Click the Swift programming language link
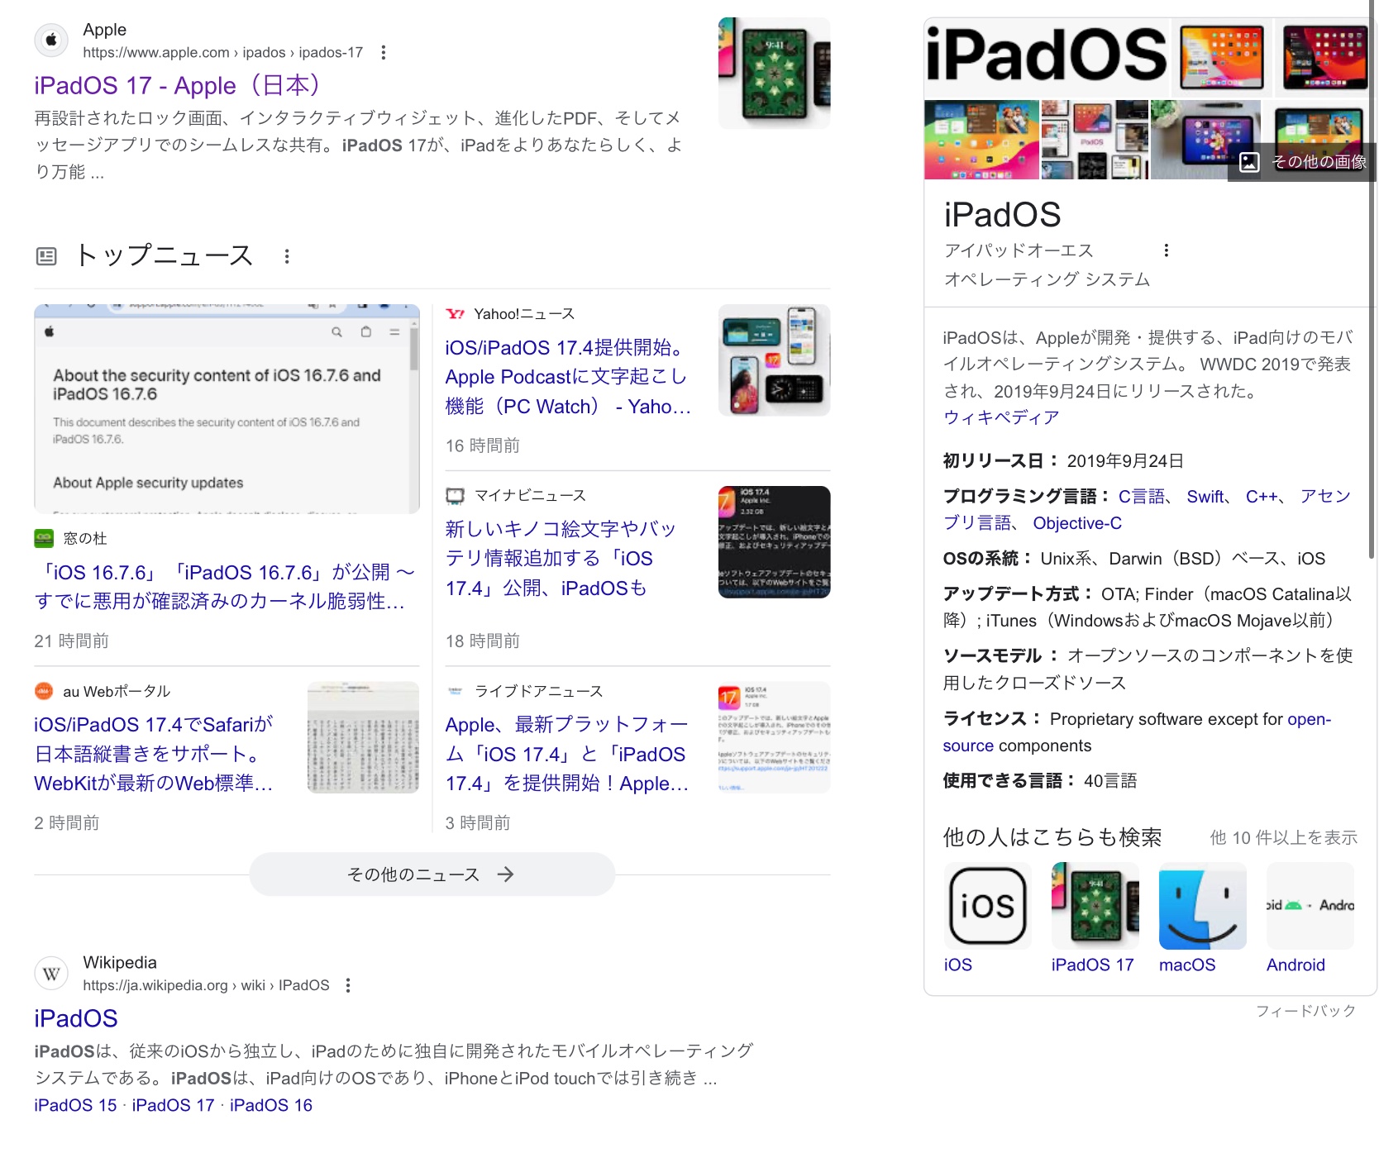 coord(1205,496)
